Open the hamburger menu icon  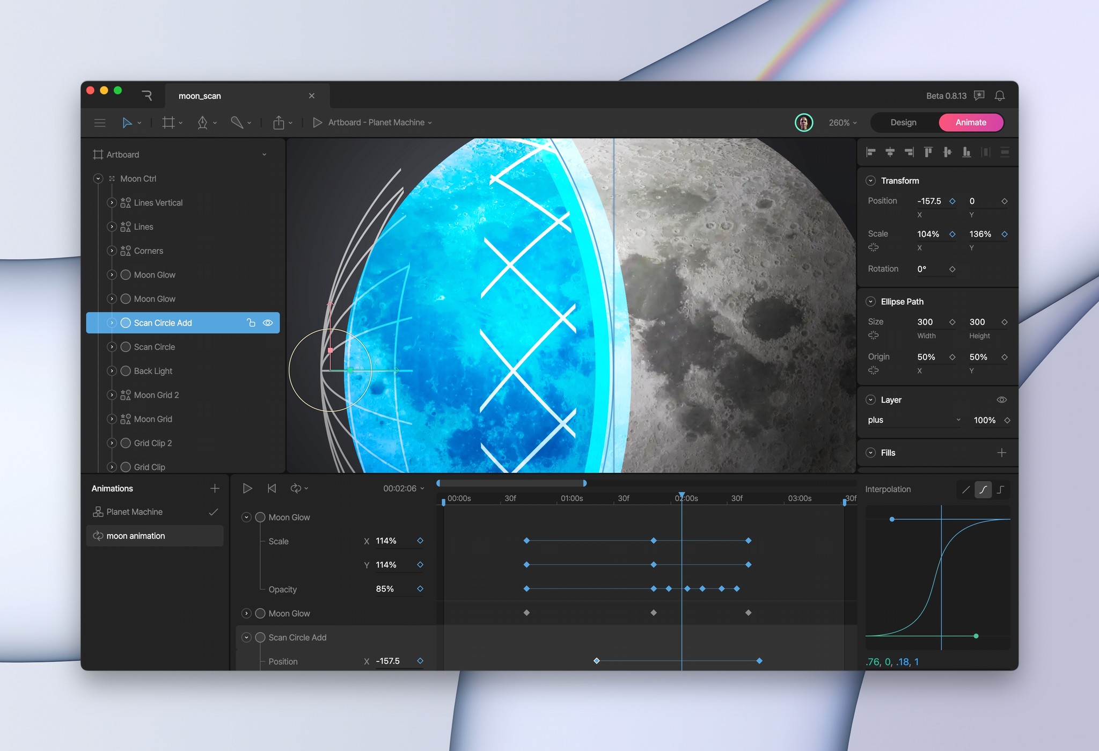click(100, 123)
